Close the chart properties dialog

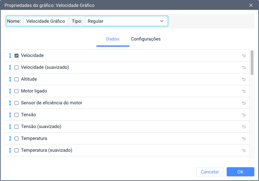coord(251,5)
